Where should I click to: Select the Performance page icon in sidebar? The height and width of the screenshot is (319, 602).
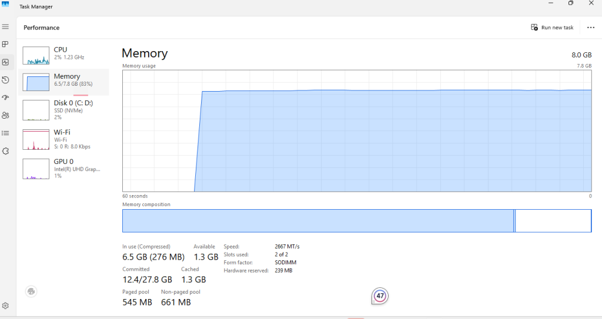click(x=5, y=62)
